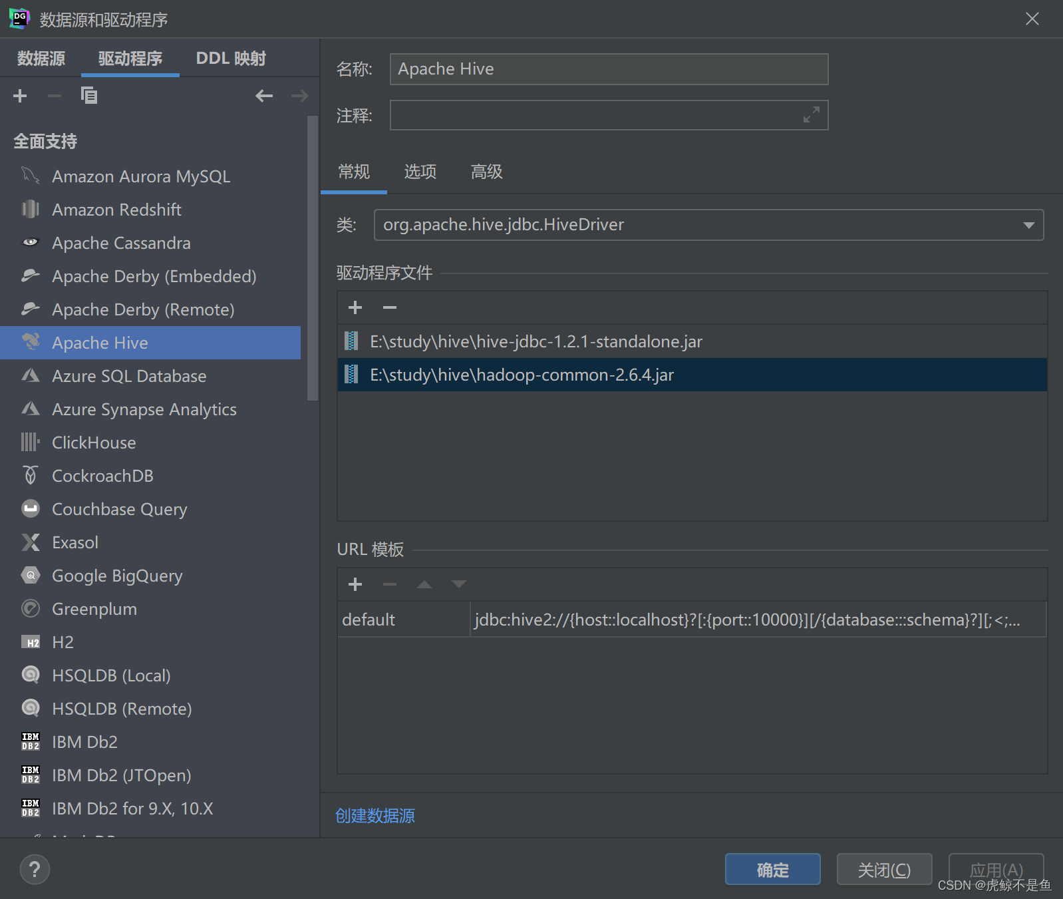
Task: Select Apache Derby (Embedded) driver
Action: pos(150,276)
